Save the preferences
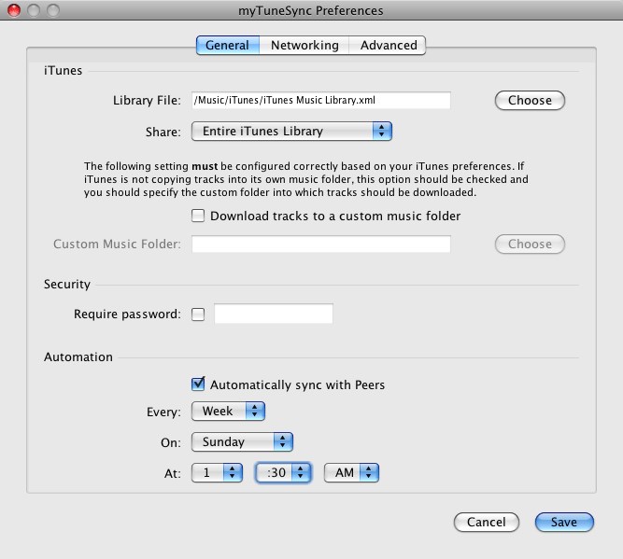Viewport: 623px width, 559px height. [564, 522]
